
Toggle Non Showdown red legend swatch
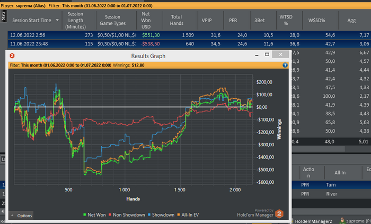(x=110, y=215)
